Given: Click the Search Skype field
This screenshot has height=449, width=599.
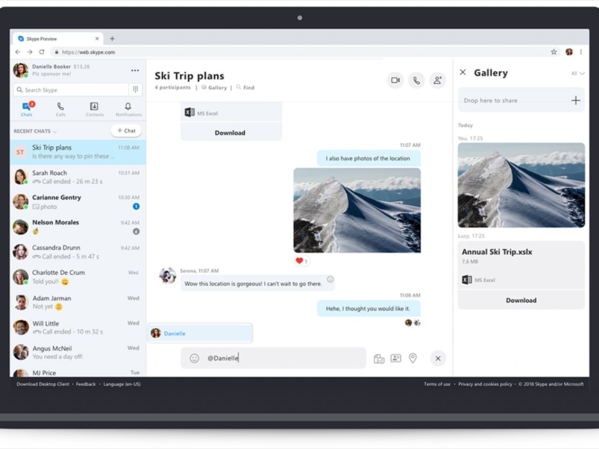Looking at the screenshot, I should [71, 90].
